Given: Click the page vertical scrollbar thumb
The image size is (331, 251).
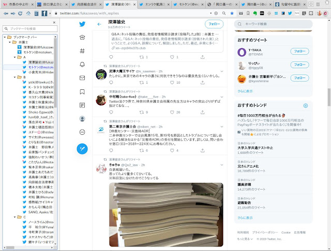Looking at the screenshot, I should [329, 97].
